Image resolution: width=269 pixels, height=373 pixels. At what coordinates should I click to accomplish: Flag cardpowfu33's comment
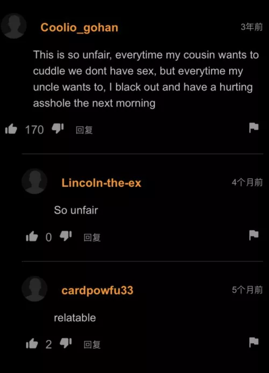(x=254, y=342)
